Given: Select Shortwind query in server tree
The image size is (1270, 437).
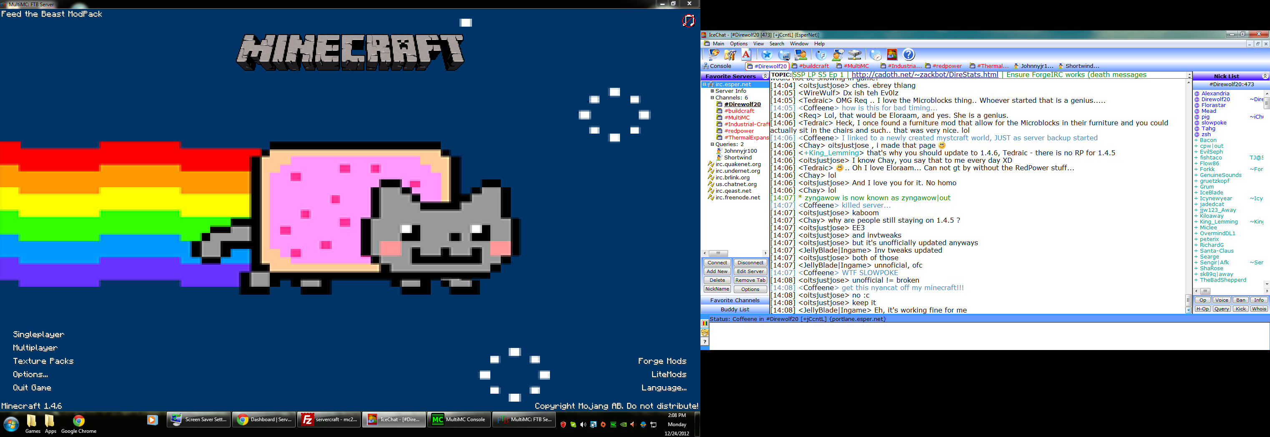Looking at the screenshot, I should click(x=738, y=158).
